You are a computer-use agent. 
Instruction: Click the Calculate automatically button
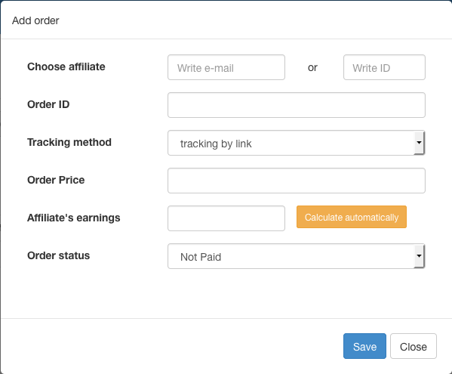point(352,217)
